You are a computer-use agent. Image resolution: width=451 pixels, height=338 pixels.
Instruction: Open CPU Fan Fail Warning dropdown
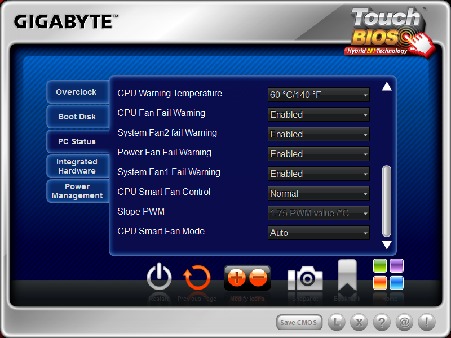tap(319, 114)
